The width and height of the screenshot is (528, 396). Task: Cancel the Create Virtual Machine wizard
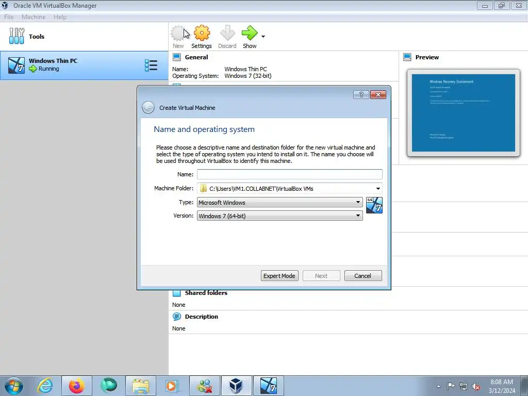pyautogui.click(x=363, y=276)
